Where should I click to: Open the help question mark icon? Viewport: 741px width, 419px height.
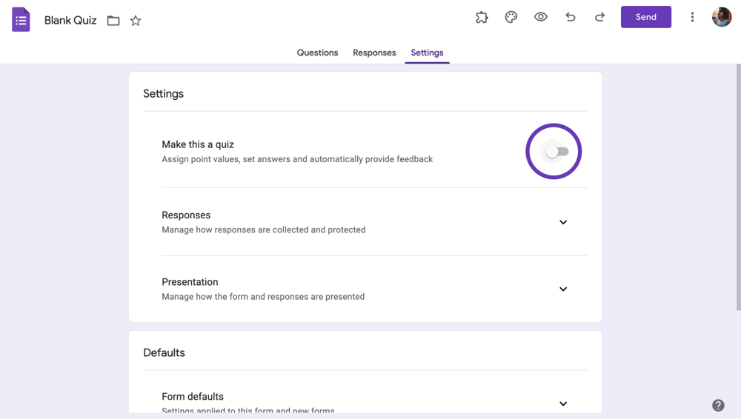click(x=718, y=405)
